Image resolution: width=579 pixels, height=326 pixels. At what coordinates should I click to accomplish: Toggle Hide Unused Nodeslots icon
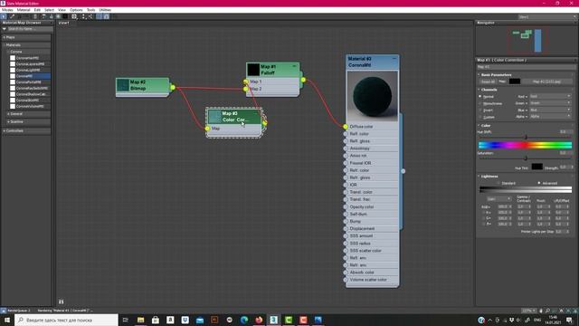coord(51,16)
